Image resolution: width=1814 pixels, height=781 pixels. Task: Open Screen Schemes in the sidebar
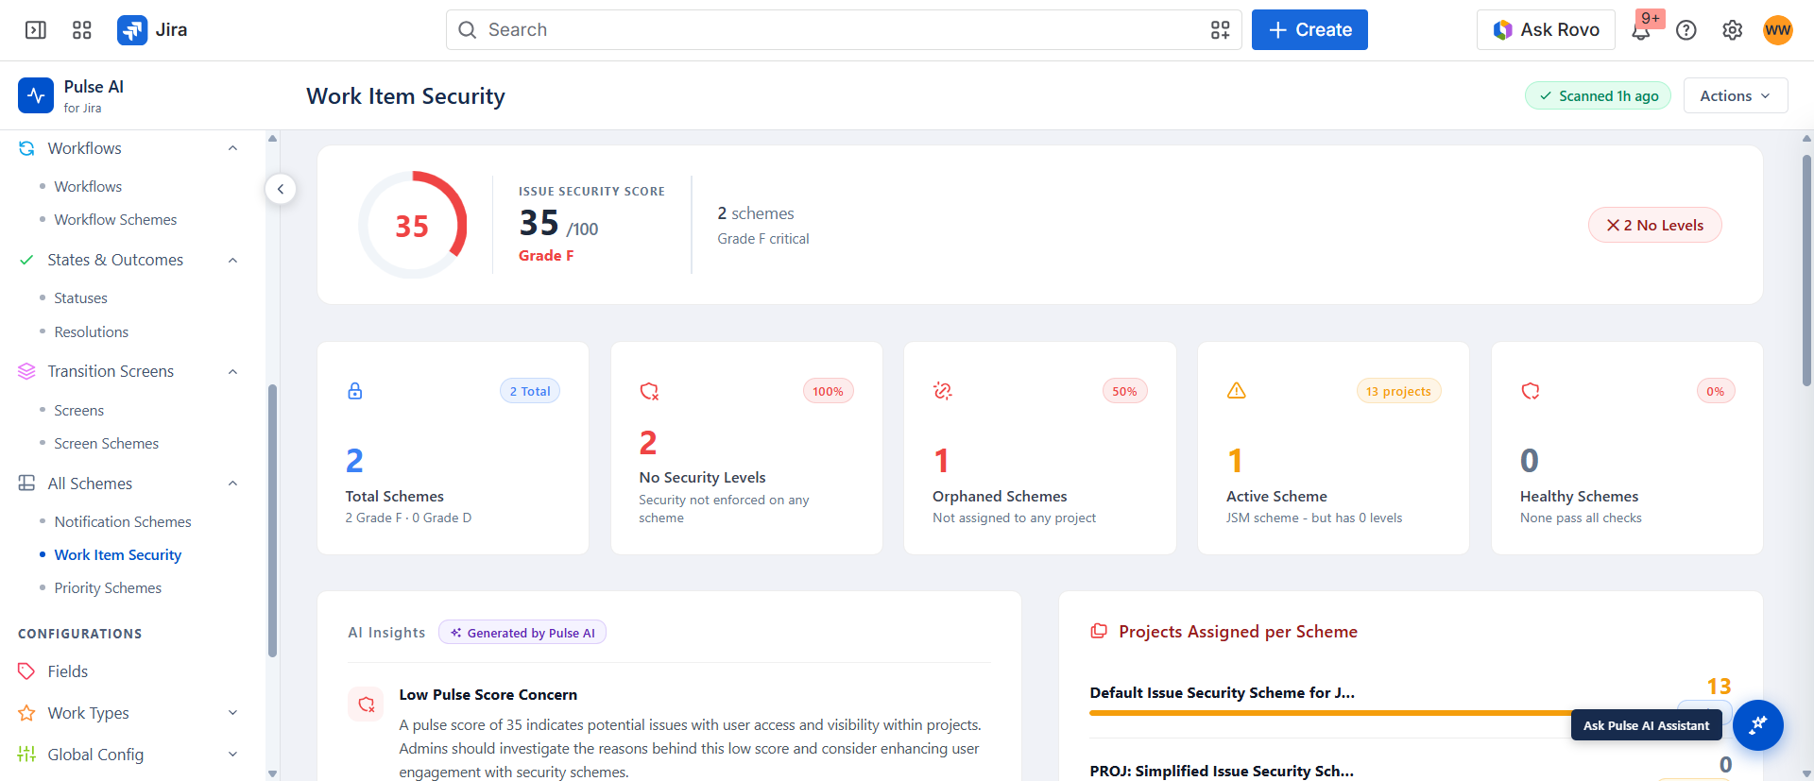click(x=106, y=443)
